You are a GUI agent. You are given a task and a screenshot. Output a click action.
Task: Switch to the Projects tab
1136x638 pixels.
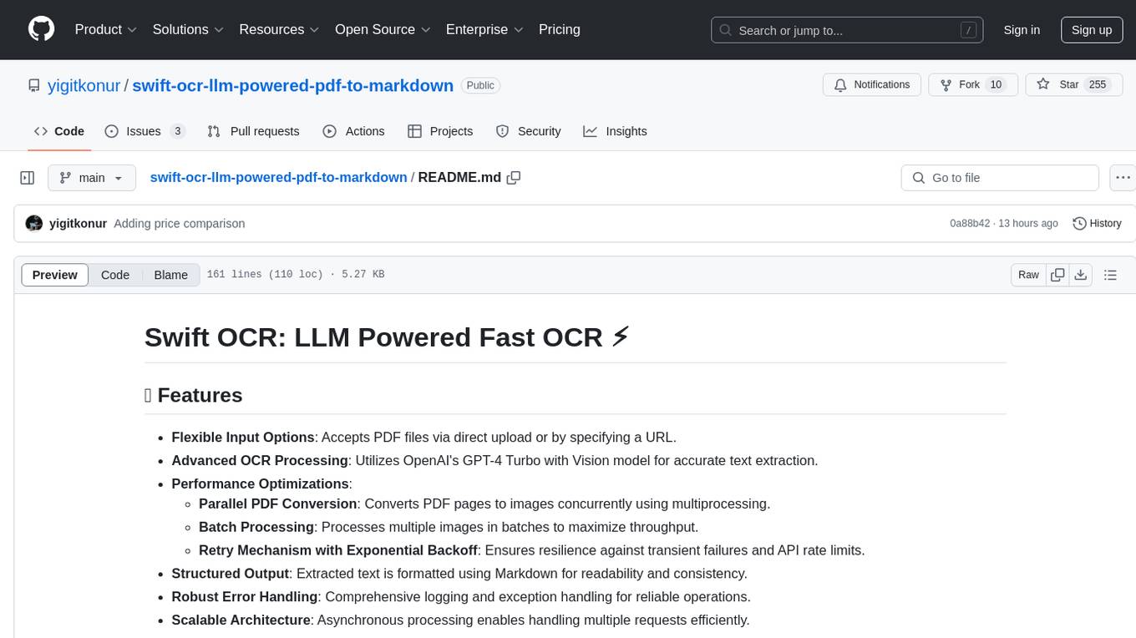440,131
